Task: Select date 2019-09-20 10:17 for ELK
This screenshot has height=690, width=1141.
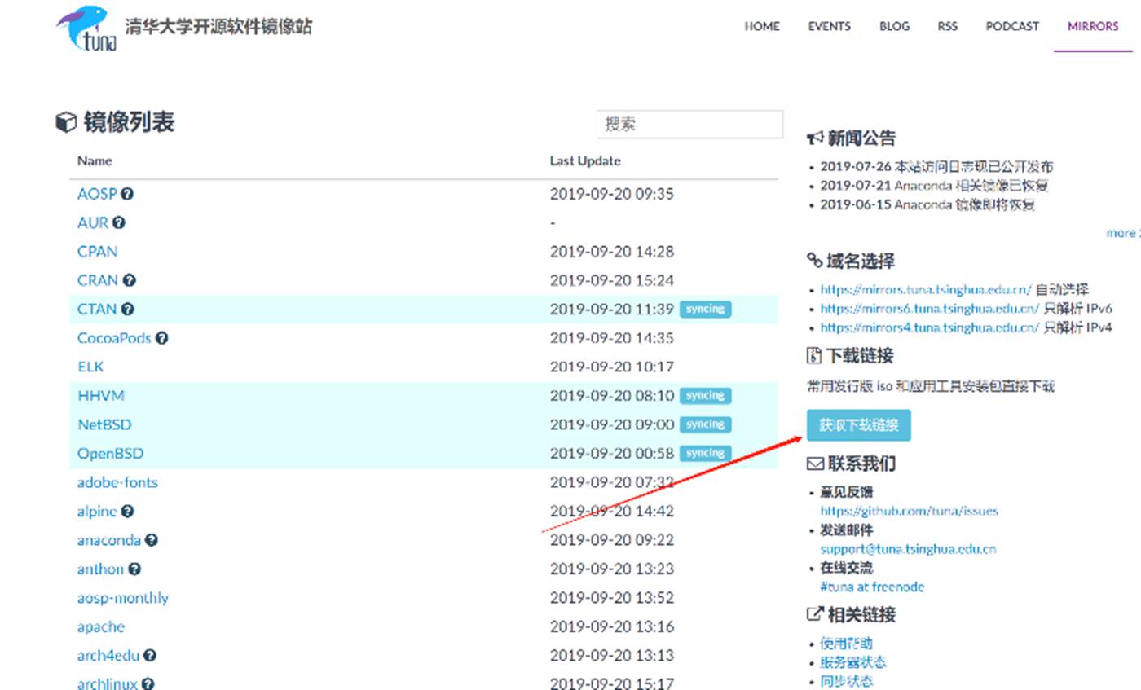Action: coord(612,367)
